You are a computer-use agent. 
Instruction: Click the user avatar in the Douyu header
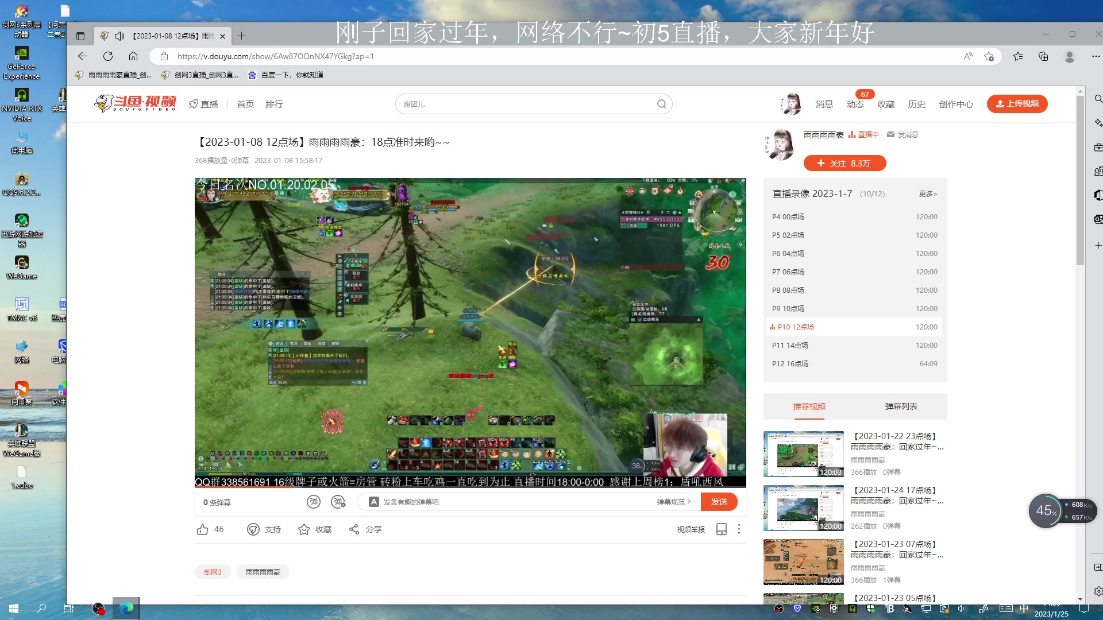[x=791, y=104]
